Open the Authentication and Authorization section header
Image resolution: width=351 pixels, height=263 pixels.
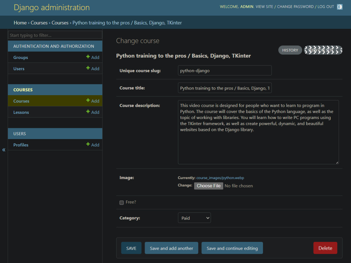(54, 46)
